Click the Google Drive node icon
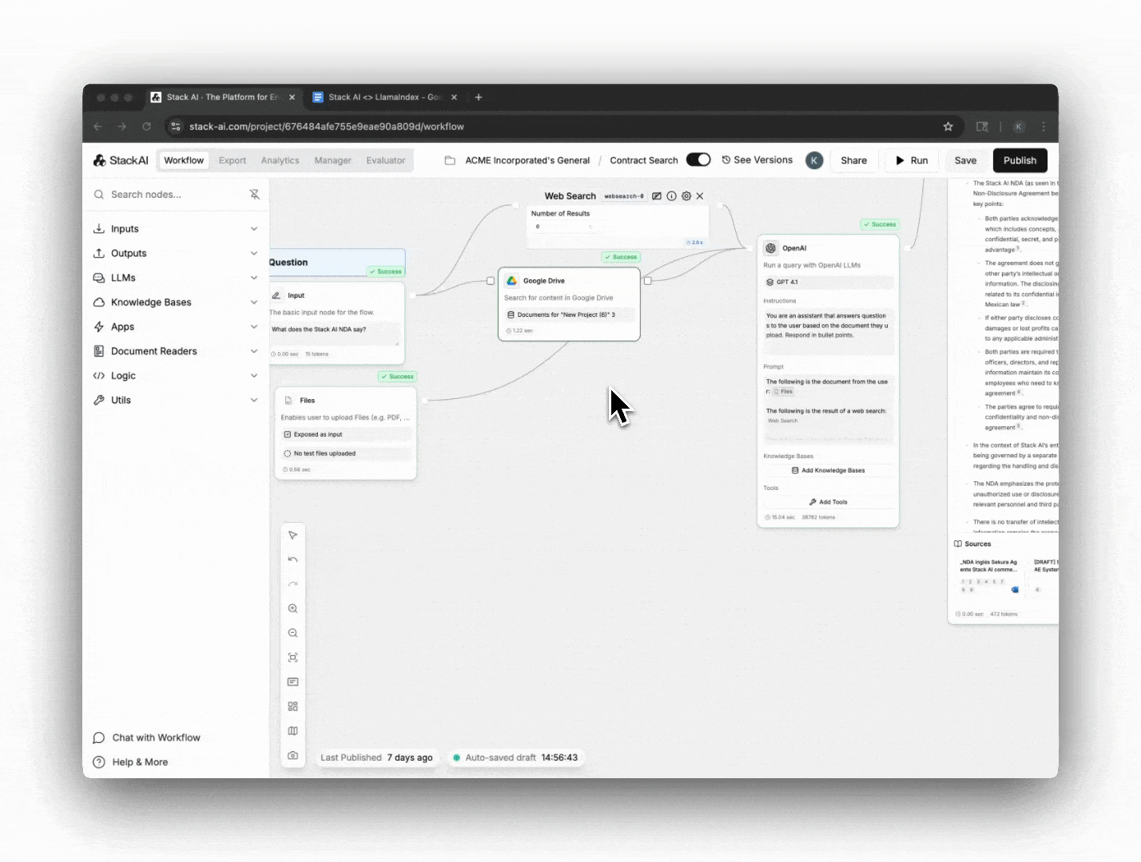Image resolution: width=1141 pixels, height=862 pixels. [x=512, y=281]
